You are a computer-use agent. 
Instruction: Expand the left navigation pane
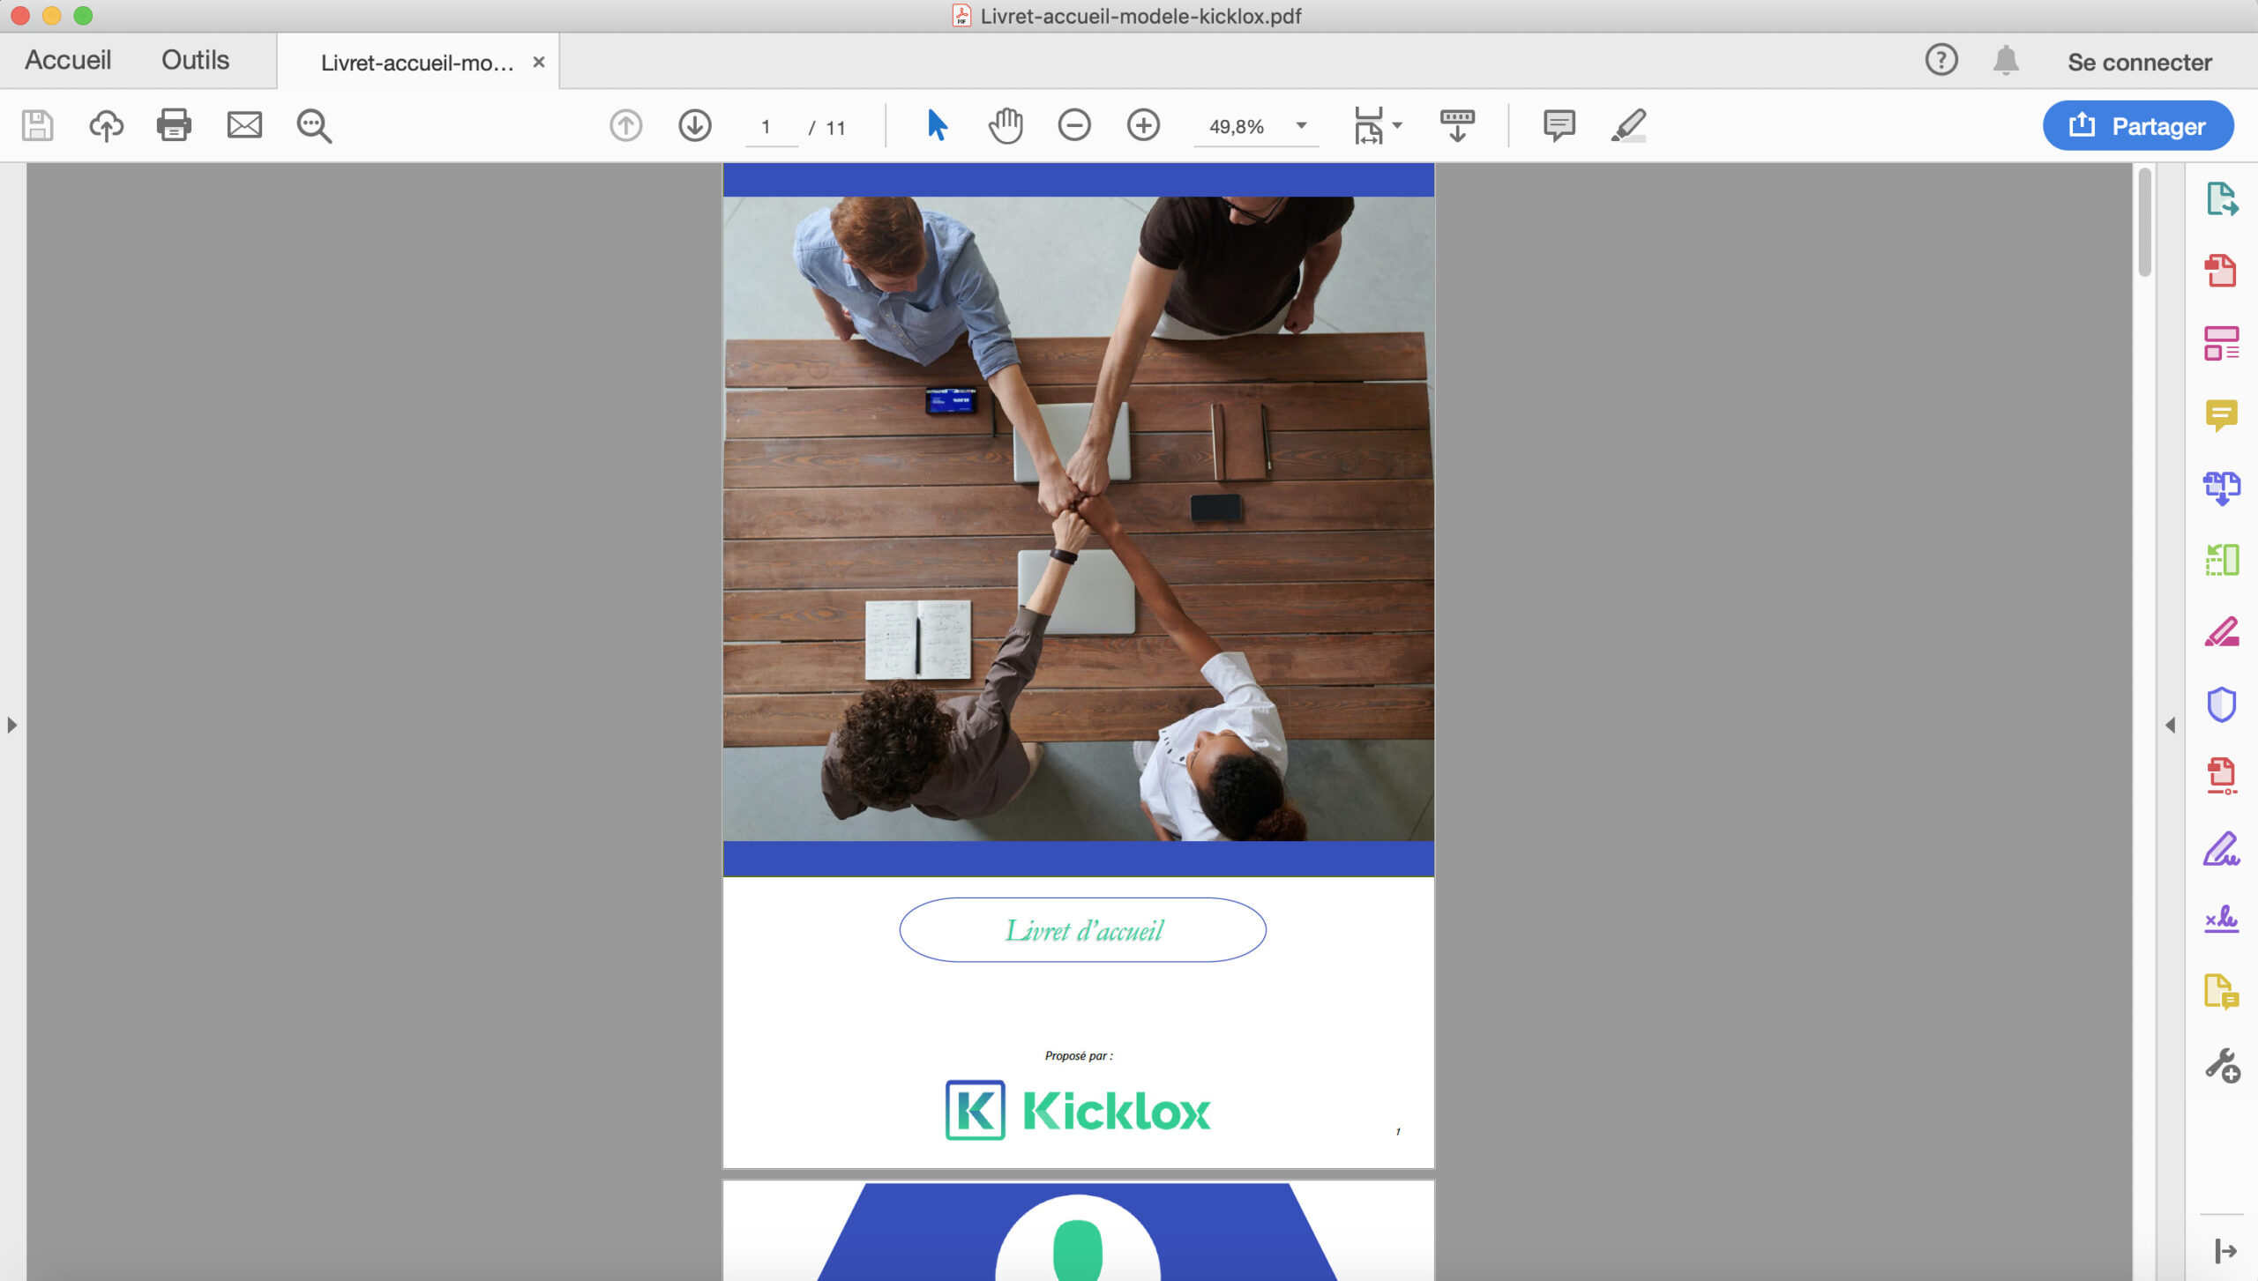pyautogui.click(x=11, y=725)
